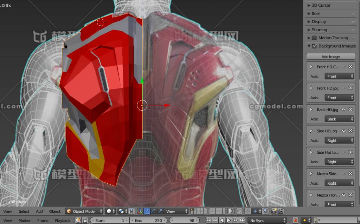Viewport: 360px width, 224px height.
Task: Open Axis dropdown for Side HD.jpg
Action: pyautogui.click(x=339, y=140)
